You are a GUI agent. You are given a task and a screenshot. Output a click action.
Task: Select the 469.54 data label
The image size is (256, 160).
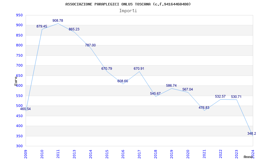(x=25, y=109)
